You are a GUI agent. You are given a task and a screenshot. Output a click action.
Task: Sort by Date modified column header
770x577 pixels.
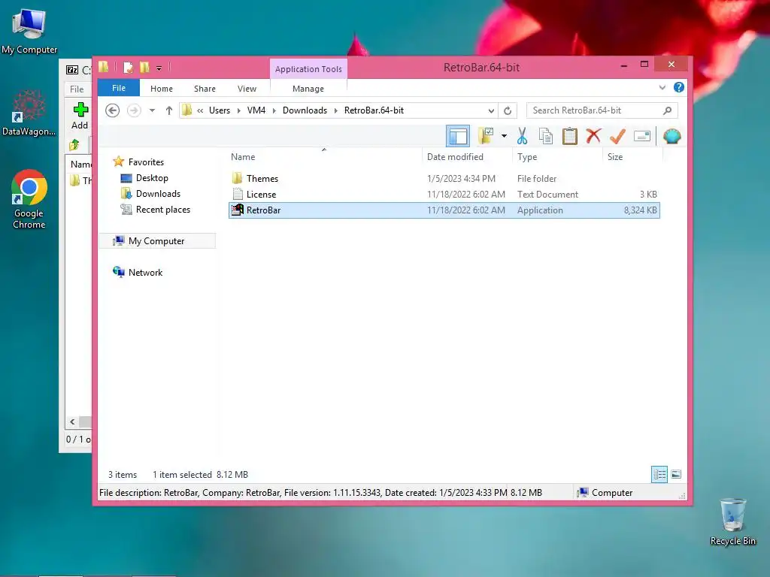pyautogui.click(x=455, y=157)
